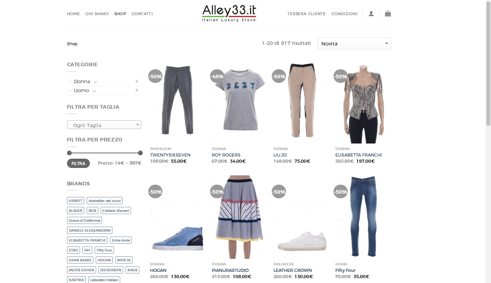Click the plus icon next to Uomo

(x=136, y=90)
